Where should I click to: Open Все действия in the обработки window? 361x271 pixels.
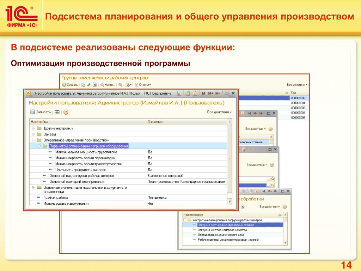click(x=269, y=207)
